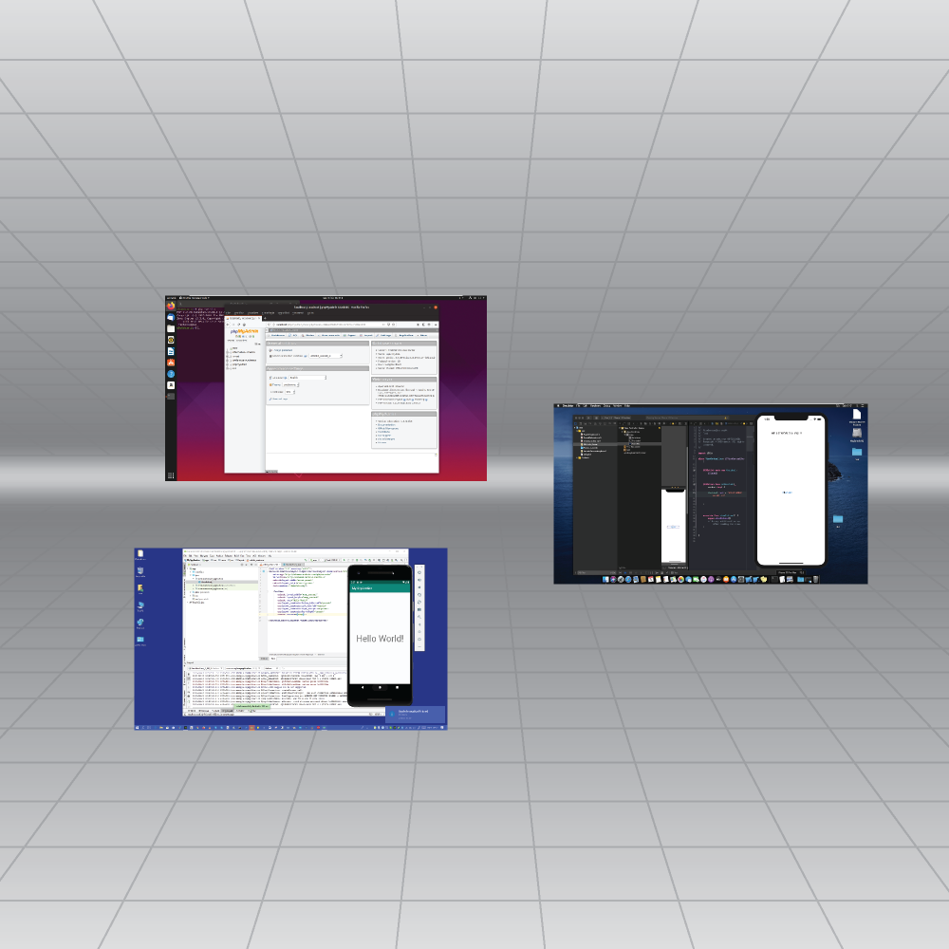Image resolution: width=949 pixels, height=949 pixels.
Task: Open the File menu in Android Studio
Action: tap(188, 555)
